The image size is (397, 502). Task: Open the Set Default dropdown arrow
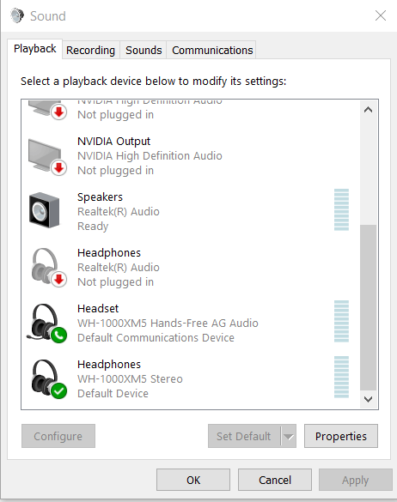pyautogui.click(x=289, y=436)
